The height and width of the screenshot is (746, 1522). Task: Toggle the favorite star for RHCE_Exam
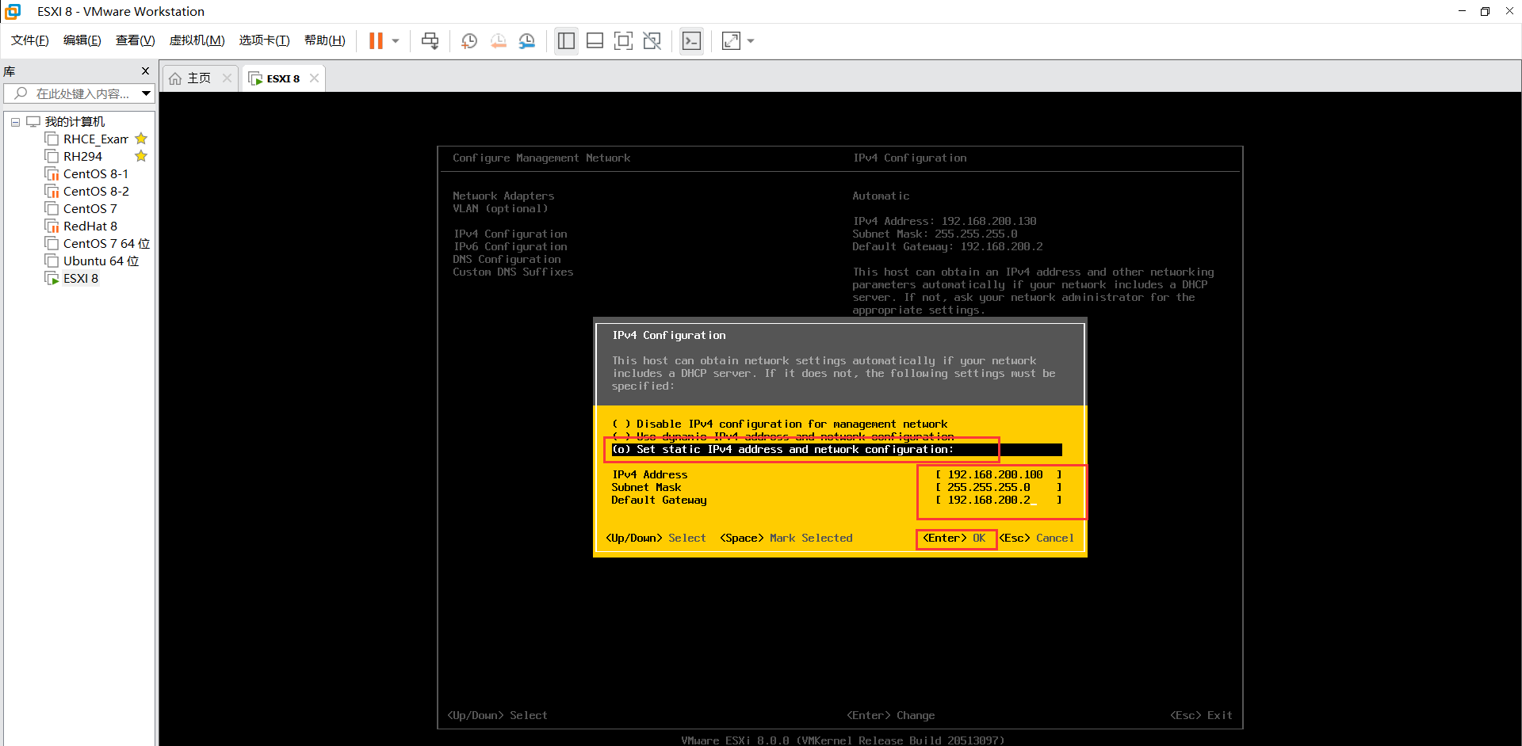141,139
